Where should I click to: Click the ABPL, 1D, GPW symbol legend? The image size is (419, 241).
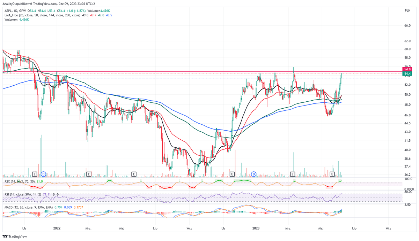coord(15,11)
